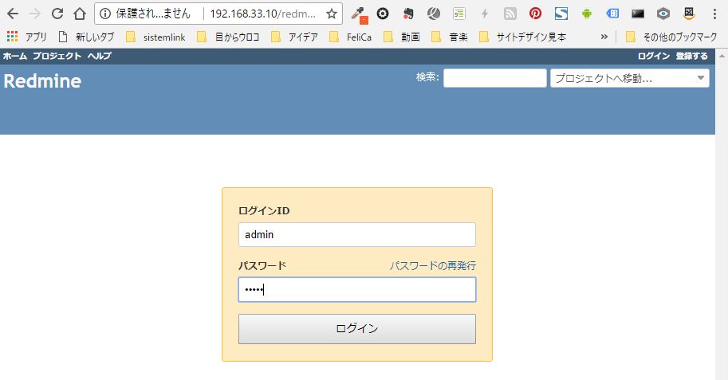This screenshot has height=380, width=728.
Task: View site info for the unprotected connection
Action: 105,14
